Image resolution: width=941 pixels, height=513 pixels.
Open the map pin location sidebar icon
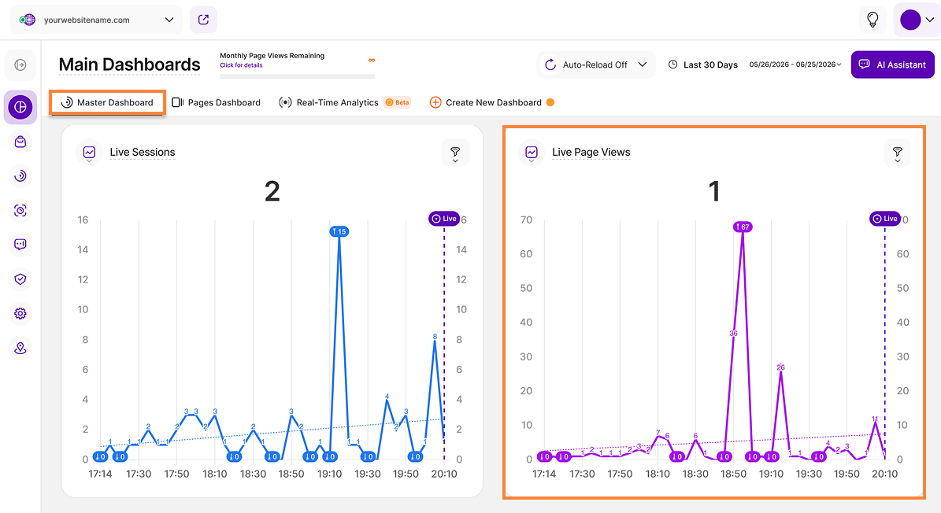pos(20,349)
